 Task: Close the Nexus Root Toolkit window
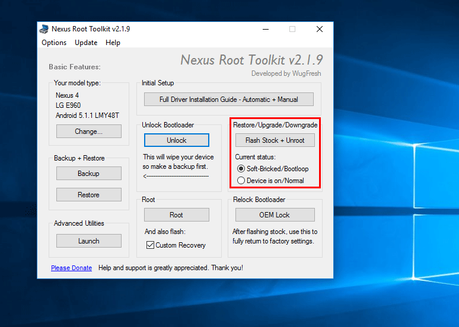point(320,29)
